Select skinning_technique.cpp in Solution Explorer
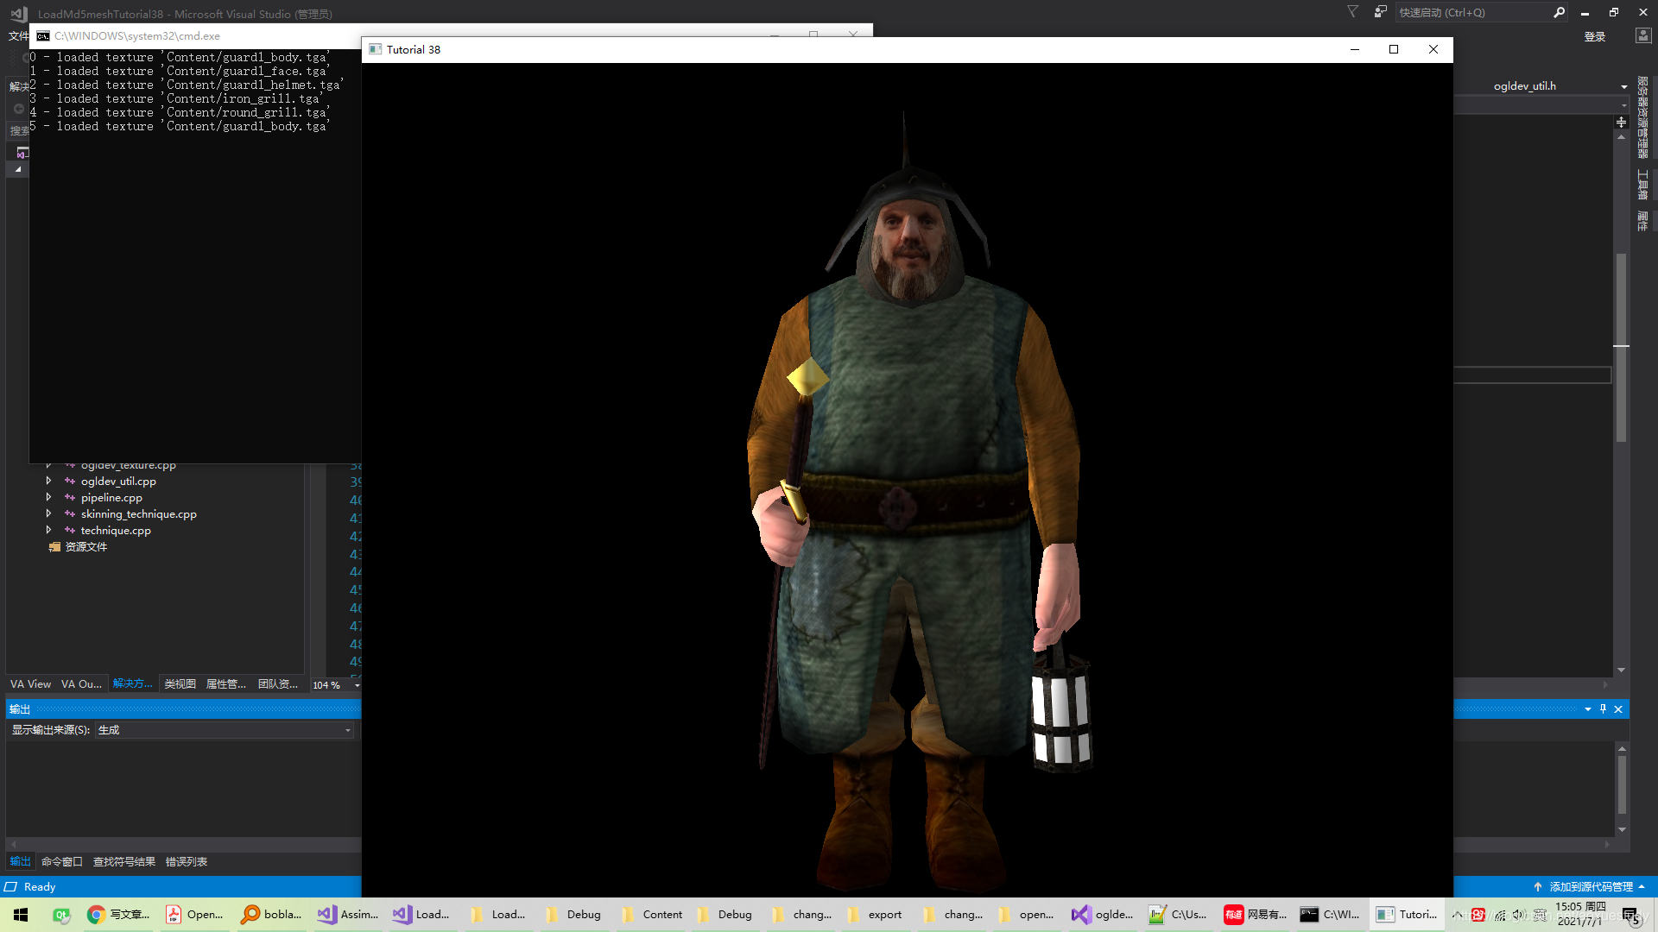 [138, 514]
